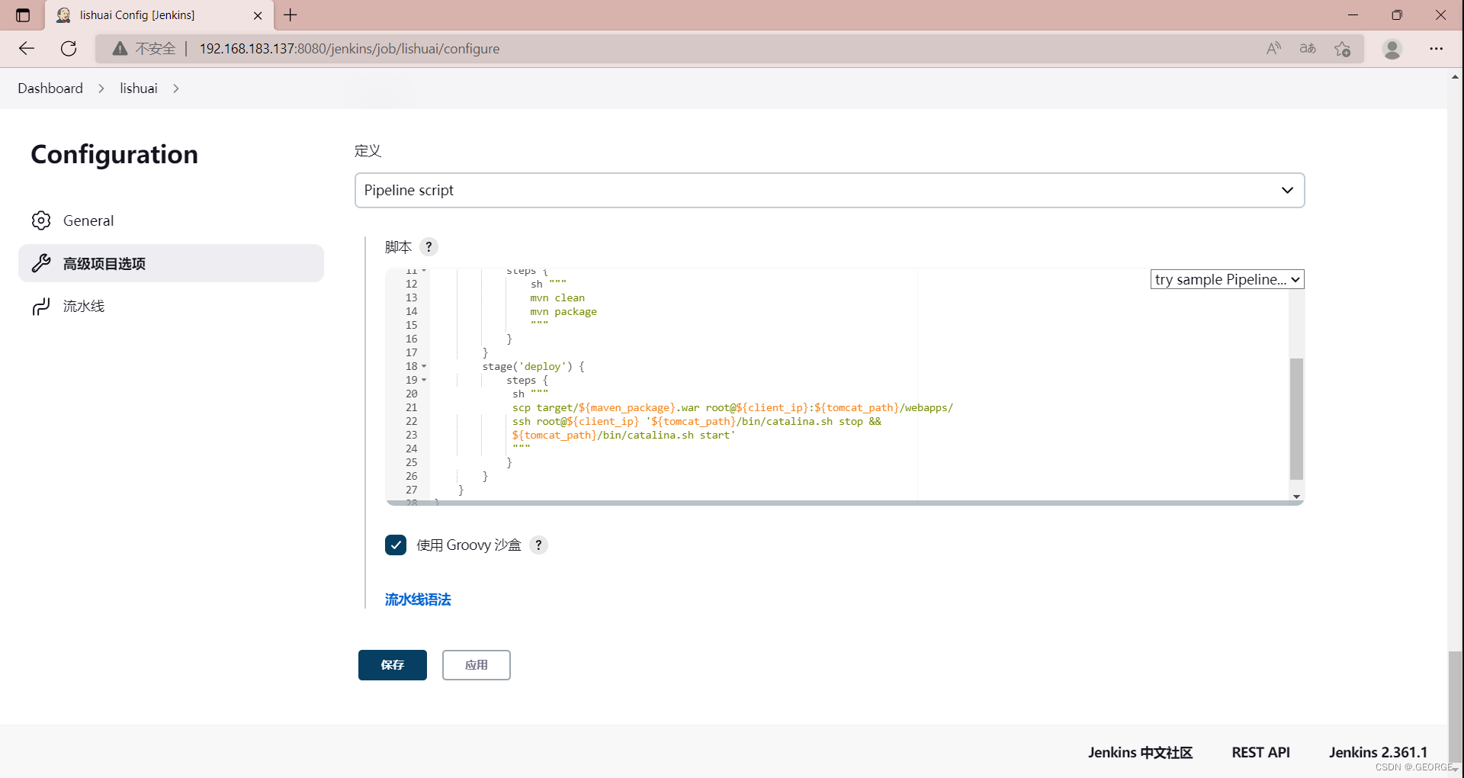
Task: Click the Jenkins 2.361.1 version link
Action: coord(1378,753)
